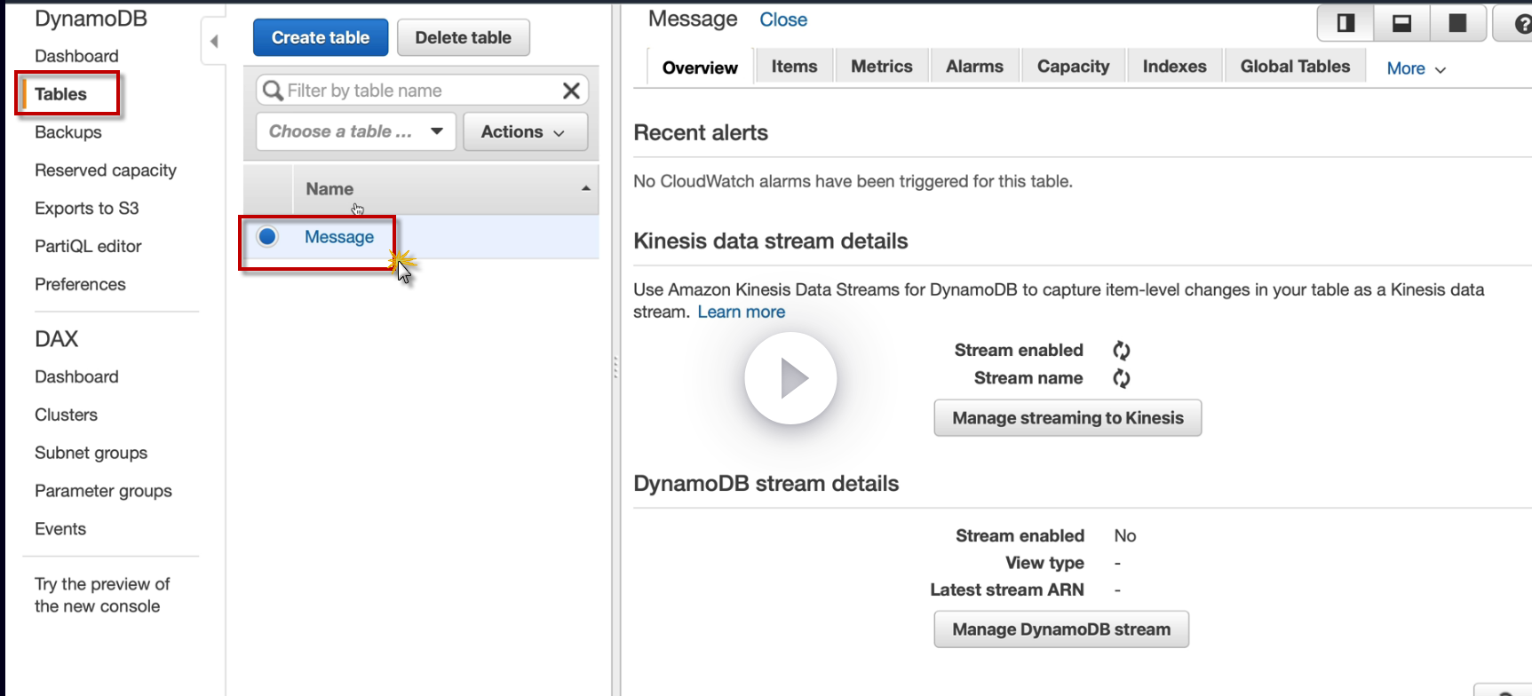
Task: Play the video overlay button
Action: tap(790, 378)
